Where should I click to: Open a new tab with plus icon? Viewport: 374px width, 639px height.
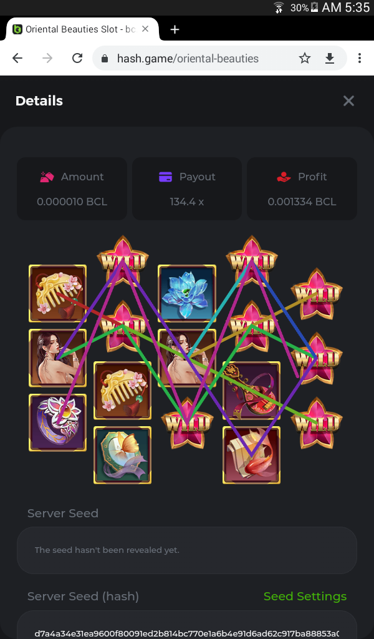(x=175, y=29)
